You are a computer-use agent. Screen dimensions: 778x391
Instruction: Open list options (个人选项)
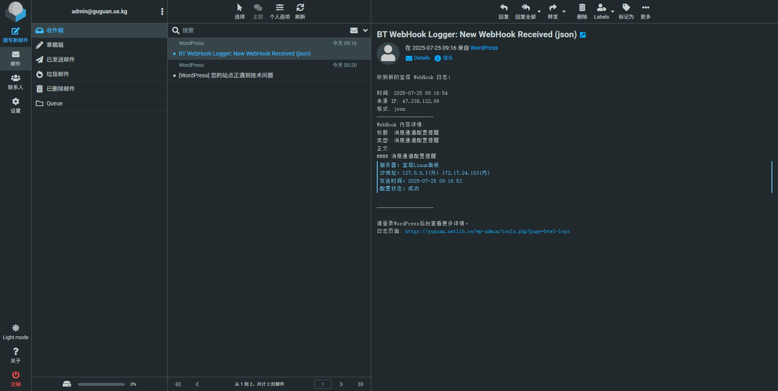[x=280, y=11]
